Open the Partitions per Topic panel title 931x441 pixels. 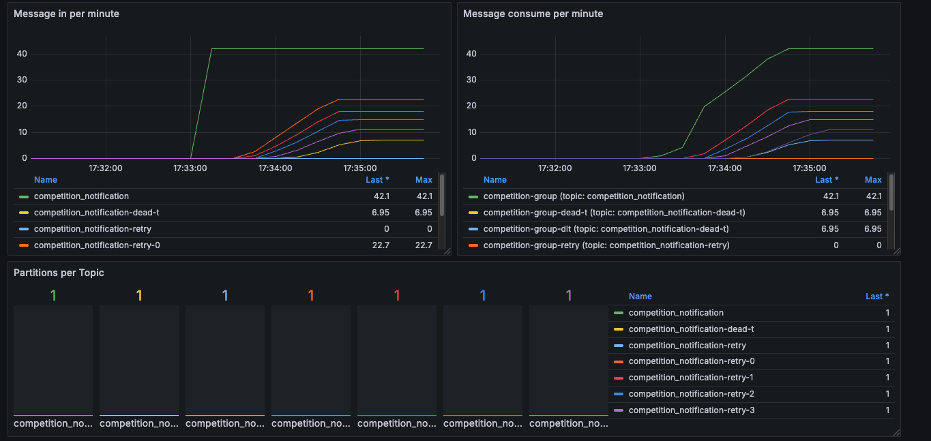59,273
